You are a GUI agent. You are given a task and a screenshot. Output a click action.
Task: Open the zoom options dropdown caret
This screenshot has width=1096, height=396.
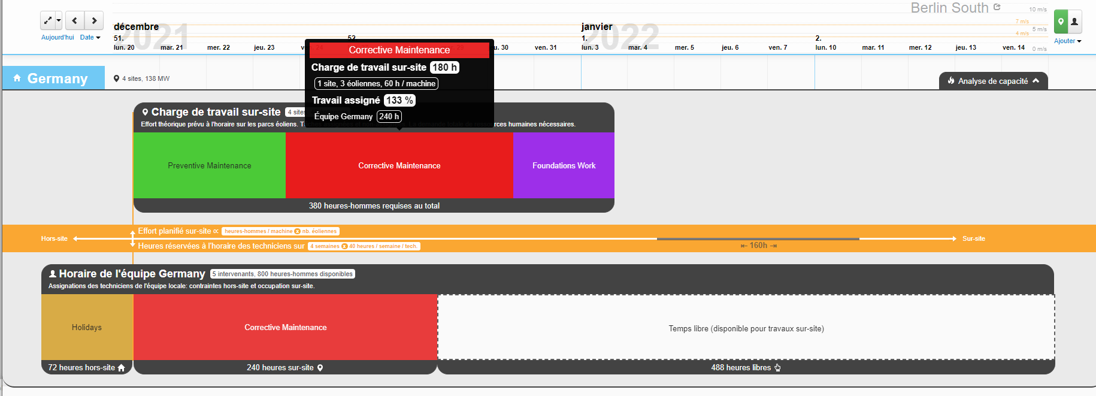point(59,20)
